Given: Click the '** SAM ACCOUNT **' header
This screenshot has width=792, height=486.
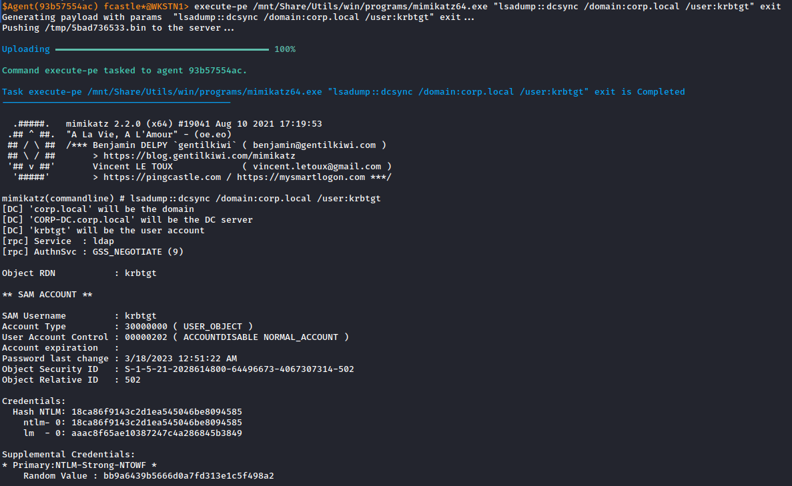Looking at the screenshot, I should [47, 295].
